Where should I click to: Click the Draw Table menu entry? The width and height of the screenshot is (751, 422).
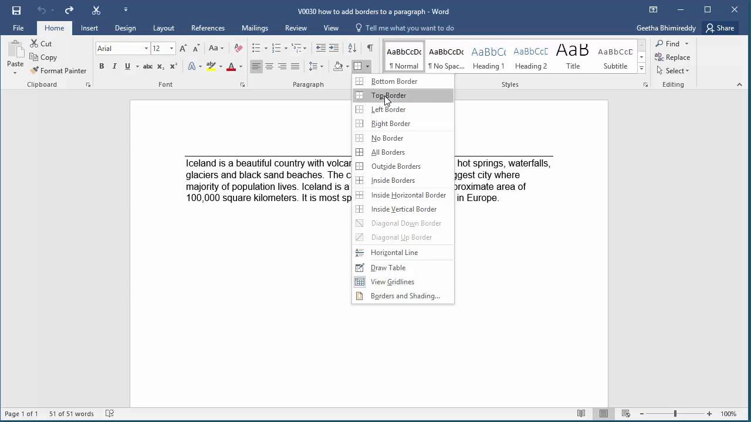pos(403,268)
